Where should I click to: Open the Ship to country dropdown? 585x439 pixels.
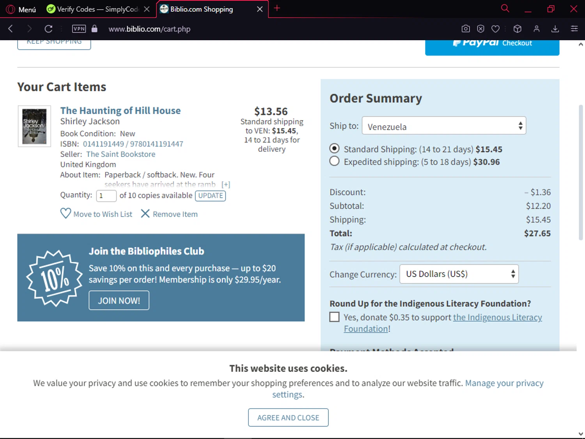coord(444,126)
